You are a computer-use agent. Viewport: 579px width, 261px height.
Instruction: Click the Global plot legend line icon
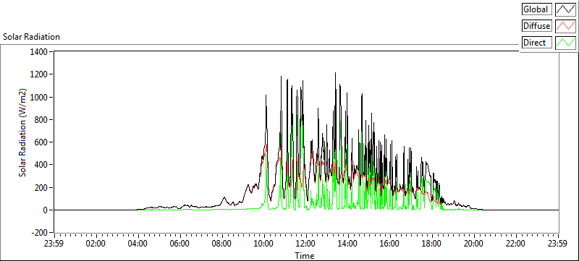click(x=565, y=9)
